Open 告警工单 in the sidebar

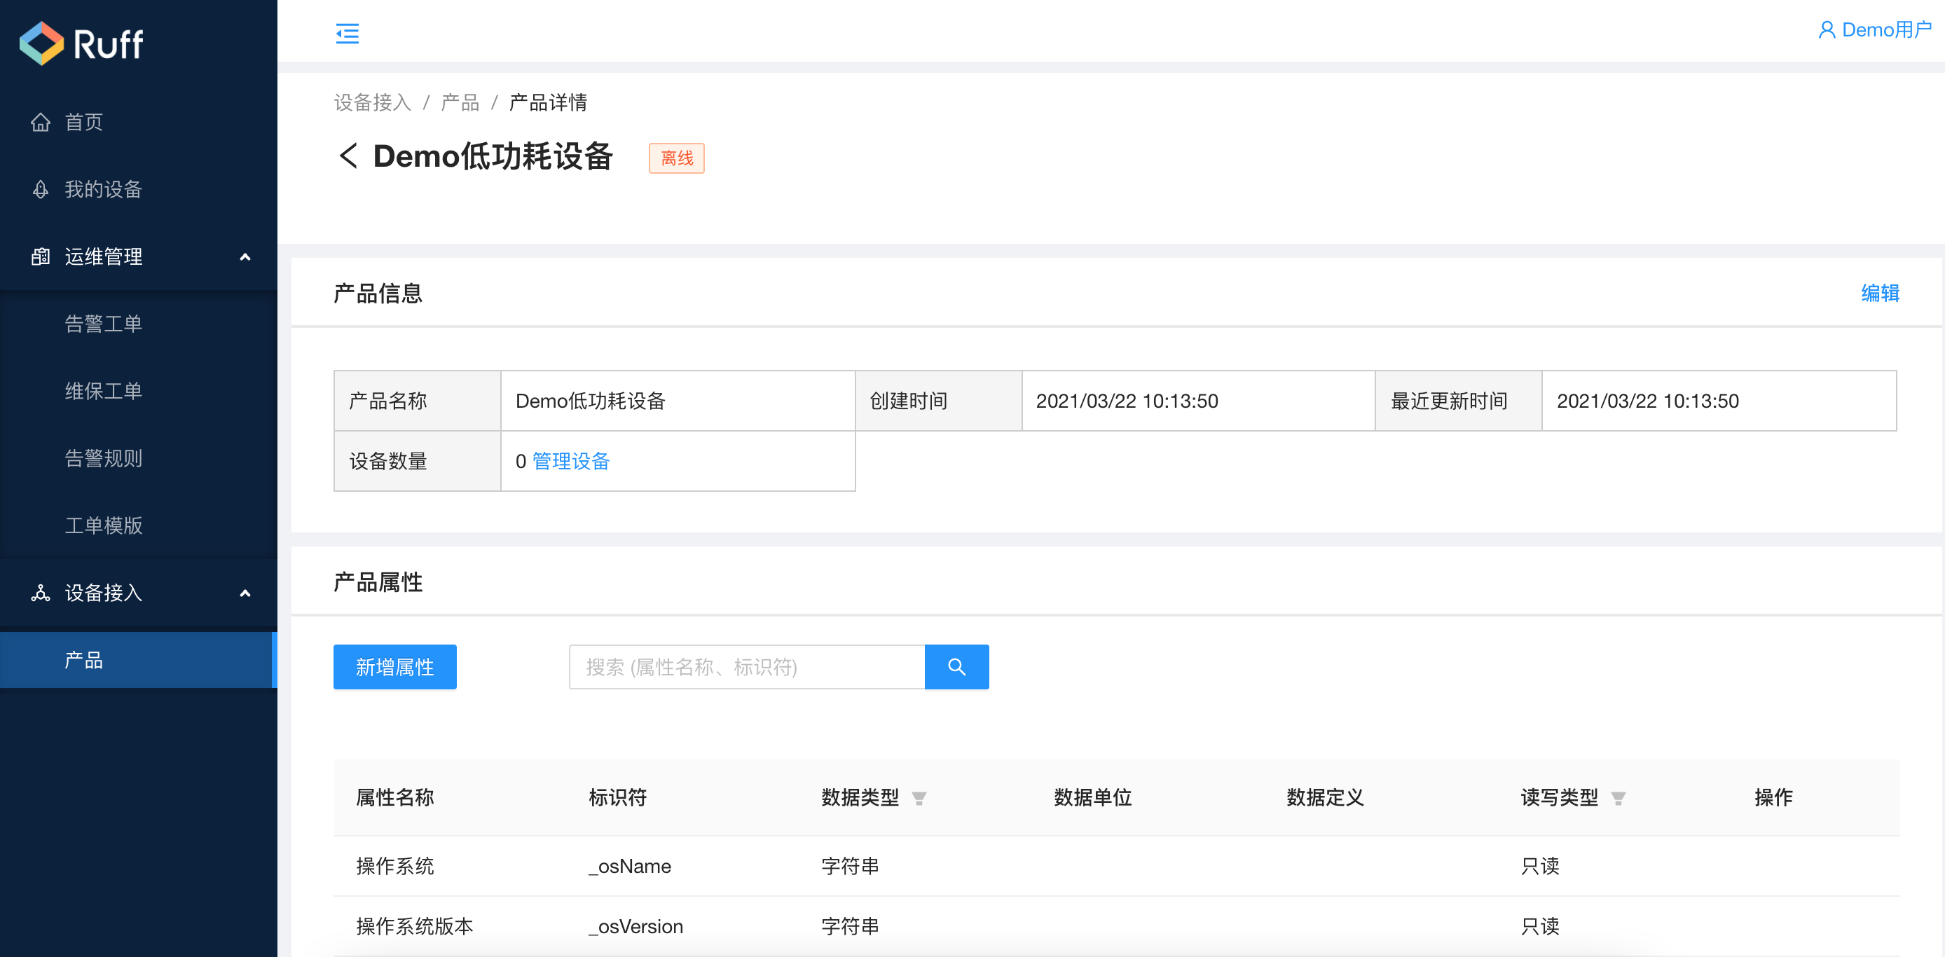tap(104, 324)
